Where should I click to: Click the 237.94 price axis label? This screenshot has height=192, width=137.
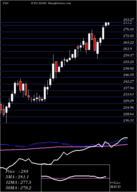click(129, 88)
